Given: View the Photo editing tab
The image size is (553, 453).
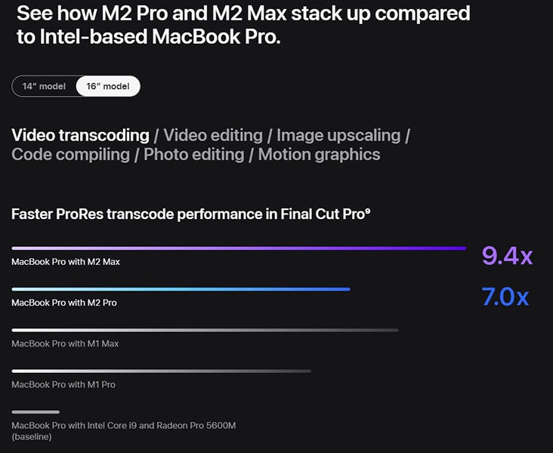Looking at the screenshot, I should pos(194,154).
